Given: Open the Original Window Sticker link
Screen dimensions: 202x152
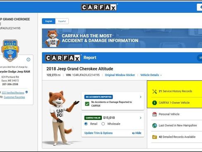Looking at the screenshot, I should coord(120,75).
